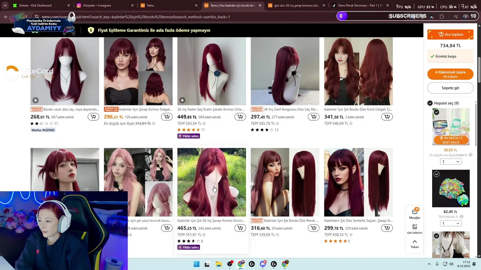
Task: Show TEPF 339,09 TL info icon
Action: [x=278, y=235]
